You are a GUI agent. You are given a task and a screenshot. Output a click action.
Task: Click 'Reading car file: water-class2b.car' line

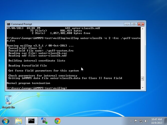38,53
